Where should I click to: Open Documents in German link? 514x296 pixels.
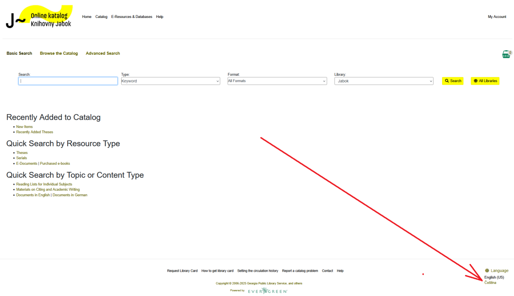pyautogui.click(x=70, y=195)
